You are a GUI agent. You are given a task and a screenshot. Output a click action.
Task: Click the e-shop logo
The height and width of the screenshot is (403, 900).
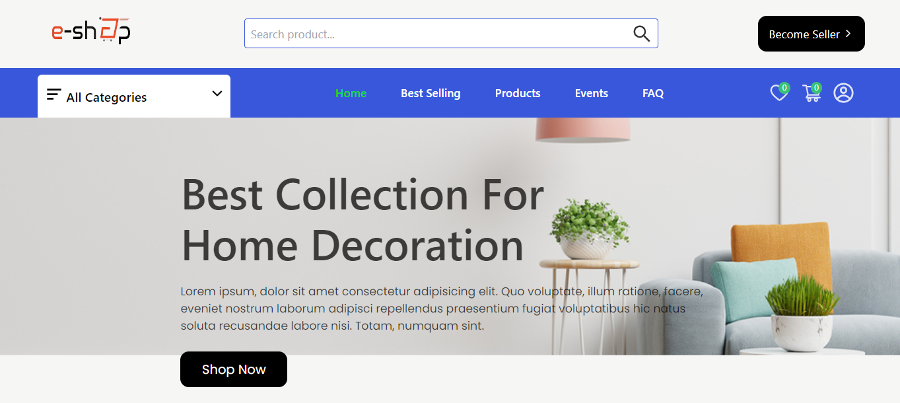click(91, 30)
